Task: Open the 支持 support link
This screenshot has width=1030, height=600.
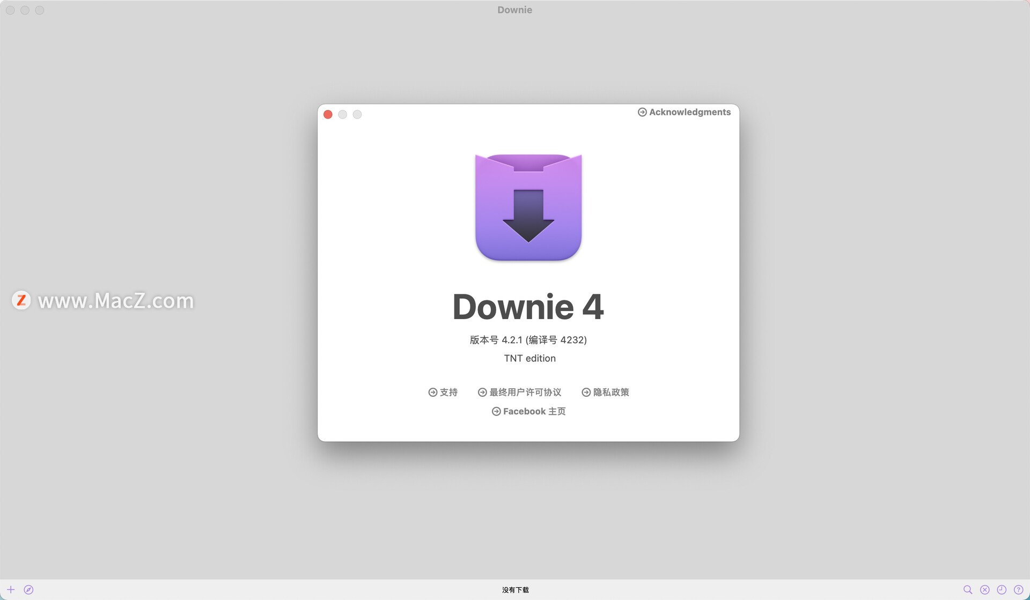Action: point(448,392)
